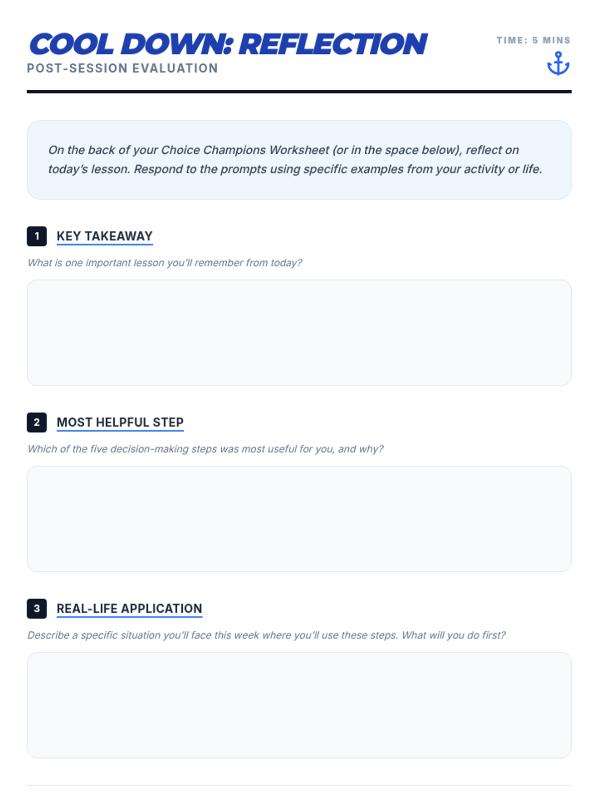598x798 pixels.
Task: Click the thin divider line at the bottom
Action: click(x=299, y=786)
